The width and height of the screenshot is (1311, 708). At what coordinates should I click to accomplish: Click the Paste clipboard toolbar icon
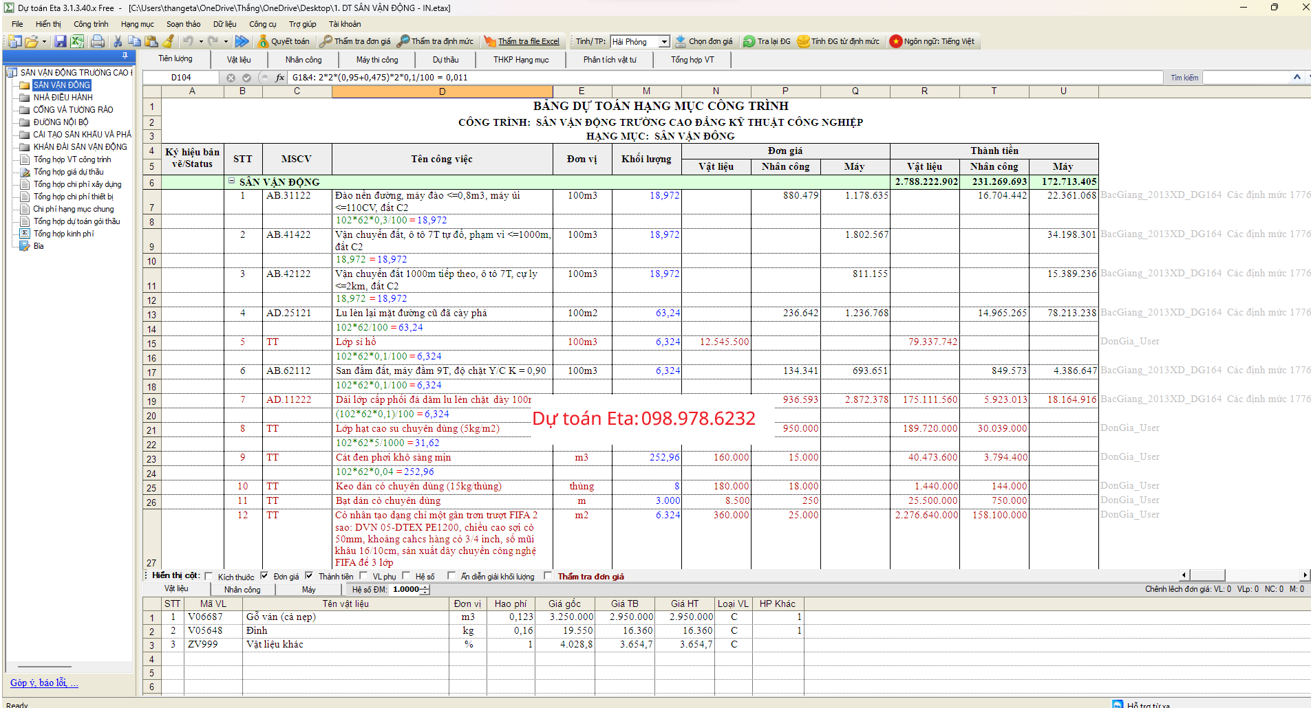(151, 41)
